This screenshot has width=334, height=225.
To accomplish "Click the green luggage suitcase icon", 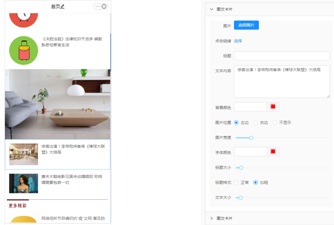I will 24,50.
